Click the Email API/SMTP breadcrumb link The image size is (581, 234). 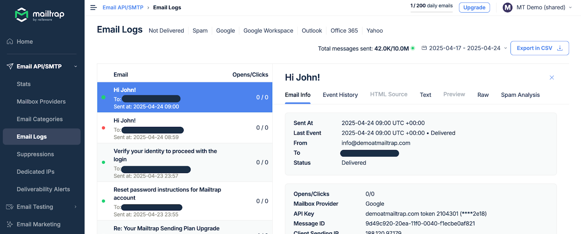(123, 8)
